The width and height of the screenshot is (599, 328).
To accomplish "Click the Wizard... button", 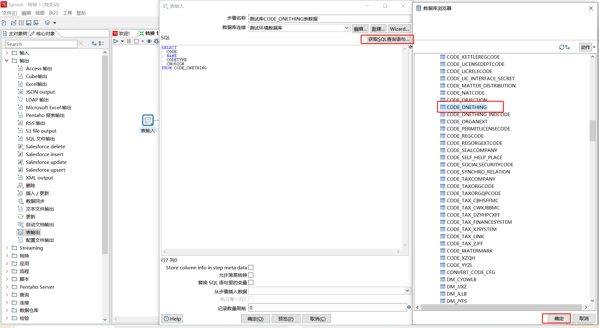I will (399, 29).
